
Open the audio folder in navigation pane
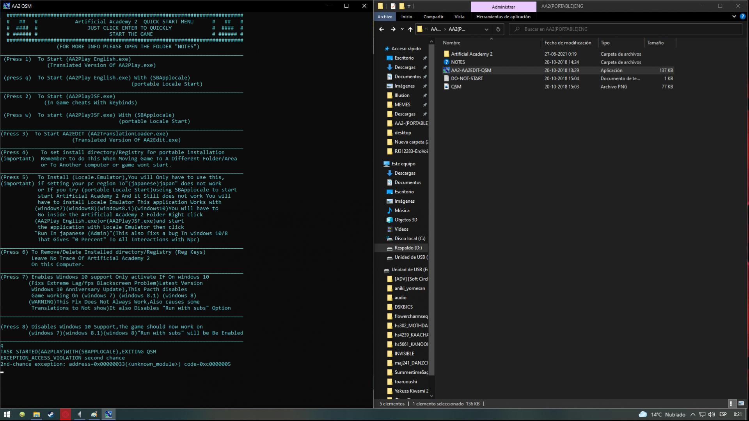[x=400, y=298]
